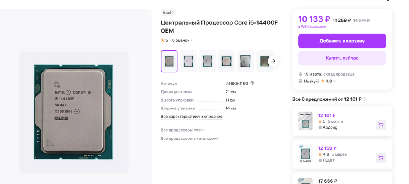The width and height of the screenshot is (409, 184).
Task: Open the AoZong offer product image
Action: click(x=305, y=121)
